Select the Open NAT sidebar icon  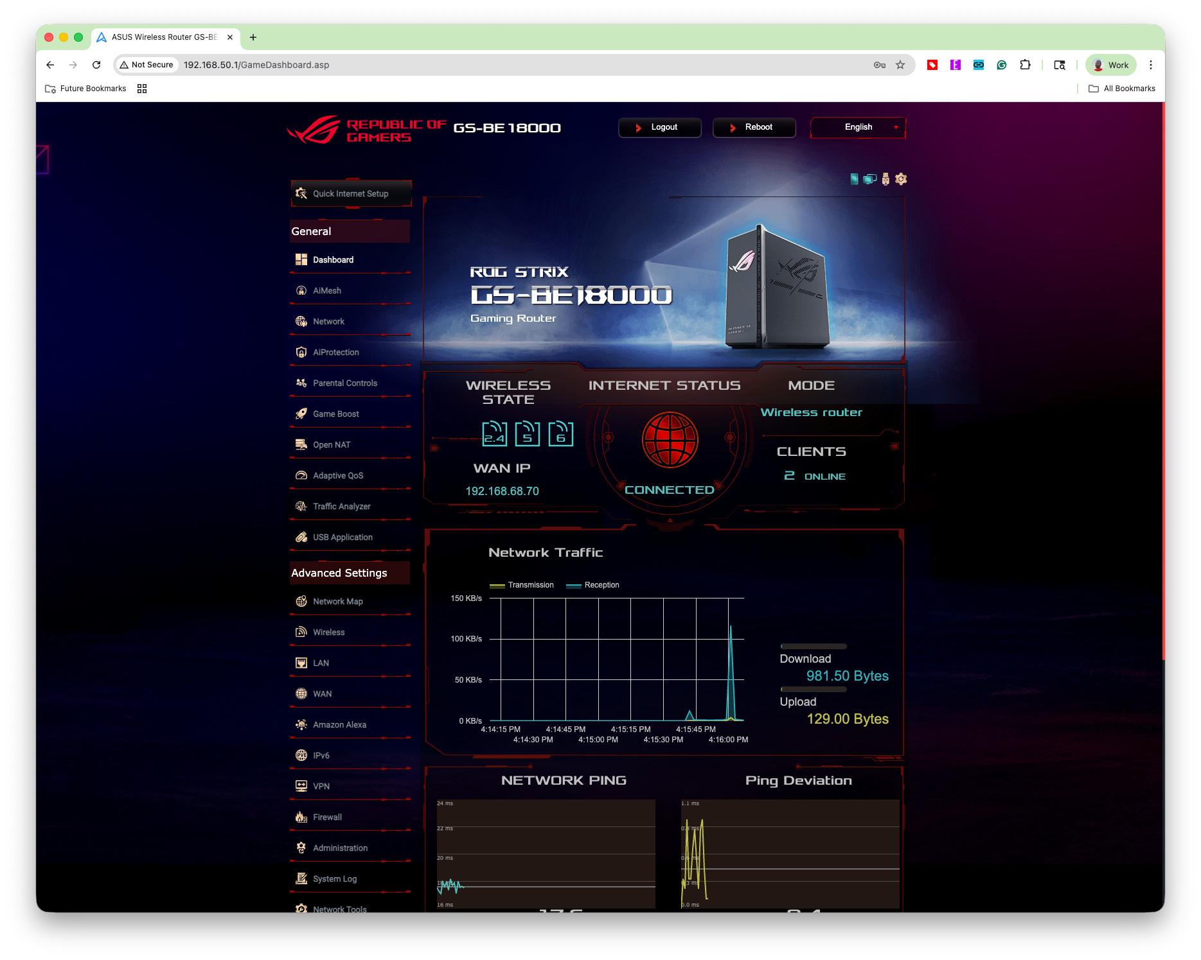coord(331,444)
